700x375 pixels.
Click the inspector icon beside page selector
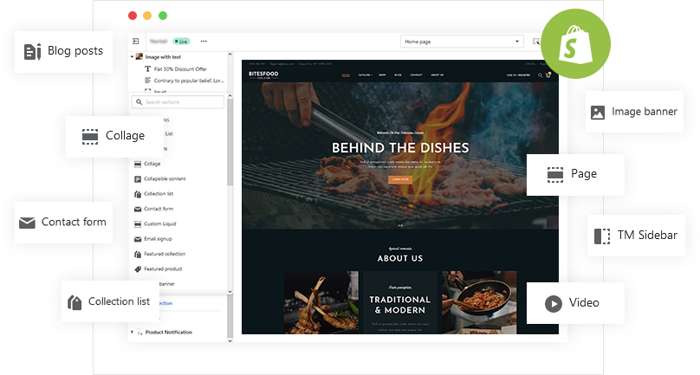[x=536, y=41]
